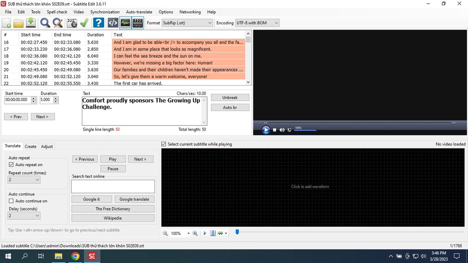Open the notification center icon
468x263 pixels.
pos(457,256)
